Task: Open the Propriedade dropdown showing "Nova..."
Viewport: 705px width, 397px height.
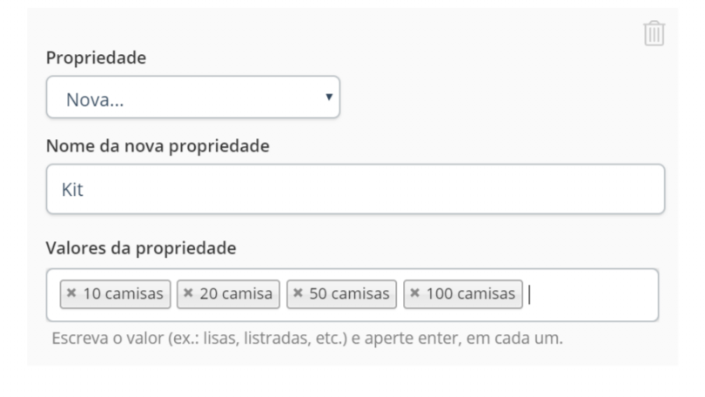Action: pos(193,98)
